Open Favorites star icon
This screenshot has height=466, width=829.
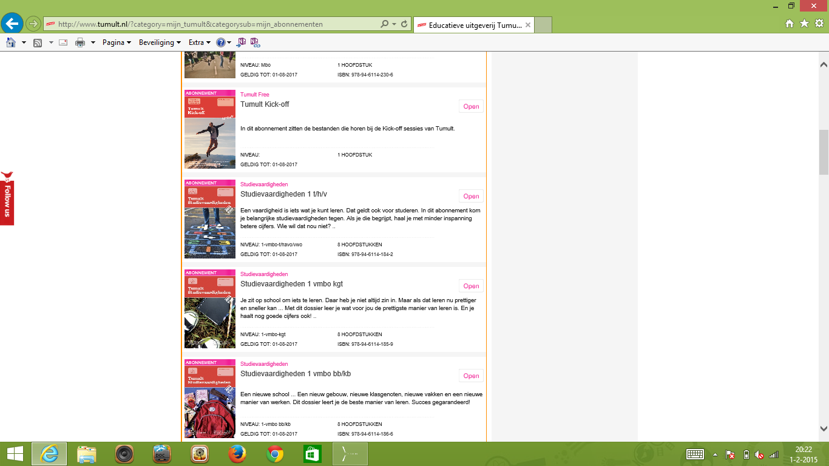pyautogui.click(x=804, y=24)
